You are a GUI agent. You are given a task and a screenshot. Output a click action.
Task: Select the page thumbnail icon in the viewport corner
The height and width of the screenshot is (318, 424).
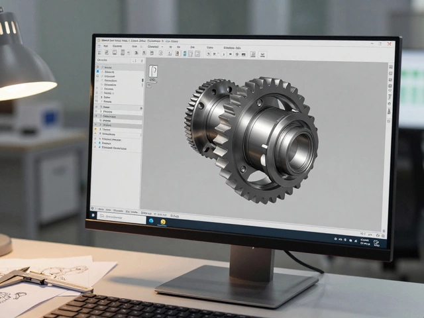tap(153, 72)
